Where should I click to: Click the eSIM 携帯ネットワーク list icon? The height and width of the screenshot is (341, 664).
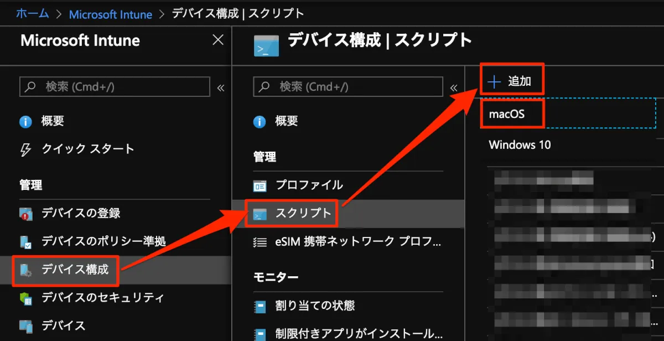pos(260,241)
